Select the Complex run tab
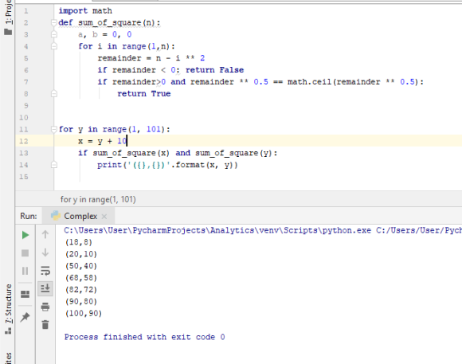 tap(78, 216)
